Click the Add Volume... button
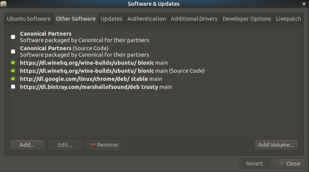Screen dimensions: 309x172 276,145
